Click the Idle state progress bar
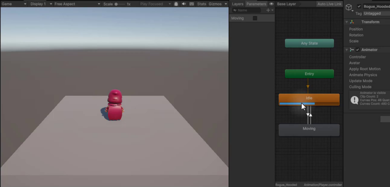 pyautogui.click(x=309, y=104)
